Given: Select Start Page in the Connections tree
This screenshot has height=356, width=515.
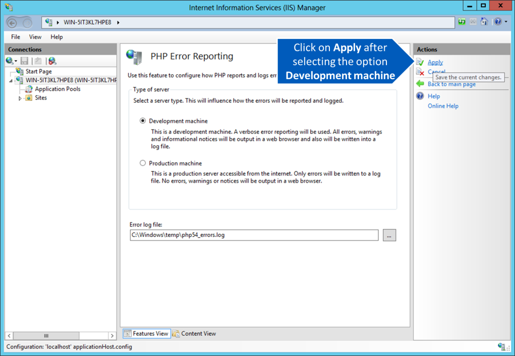Looking at the screenshot, I should [39, 71].
